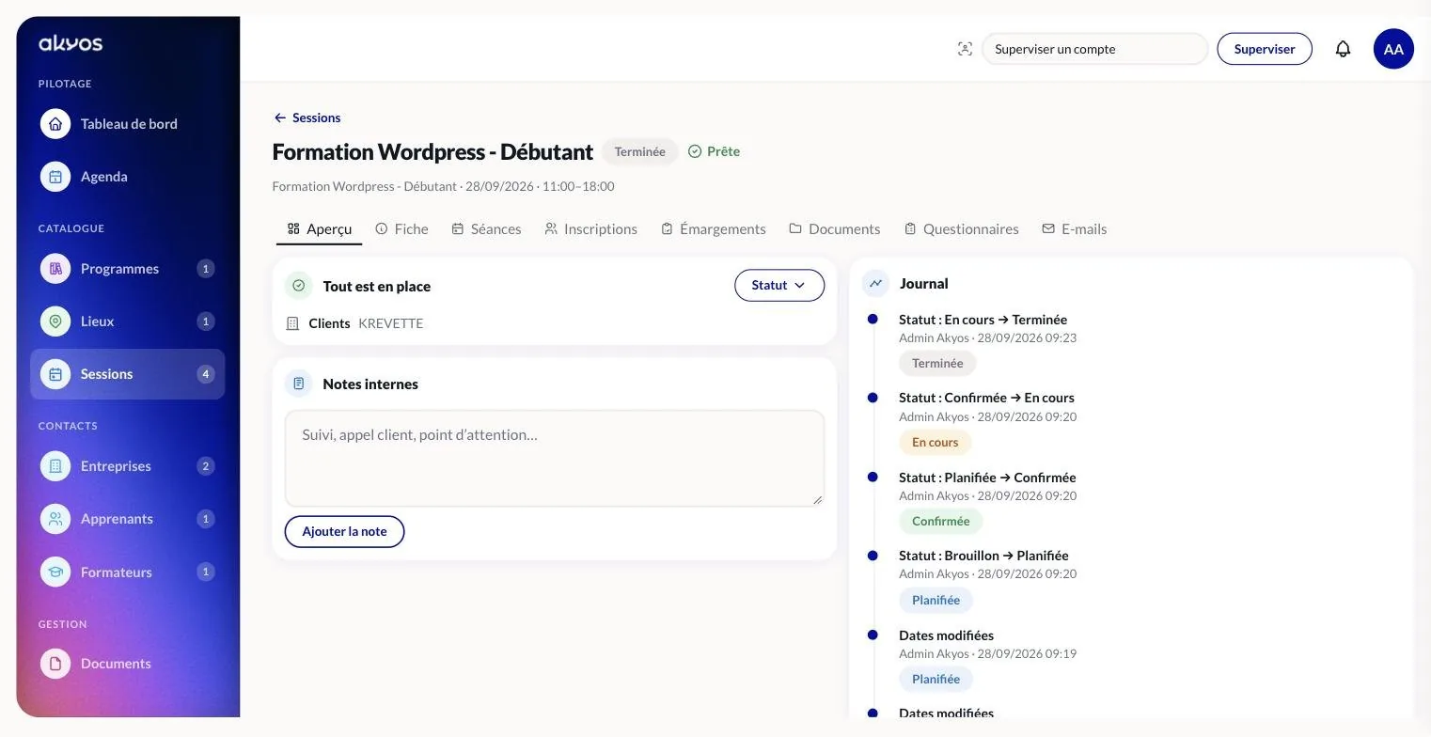Click the Superviser button

1265,49
